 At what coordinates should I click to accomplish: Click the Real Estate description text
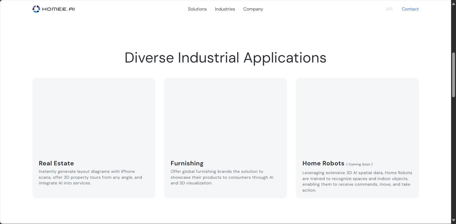90,177
